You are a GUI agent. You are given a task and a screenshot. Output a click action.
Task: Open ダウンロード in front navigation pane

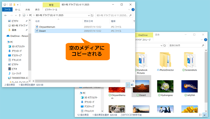pyautogui.click(x=15, y=51)
